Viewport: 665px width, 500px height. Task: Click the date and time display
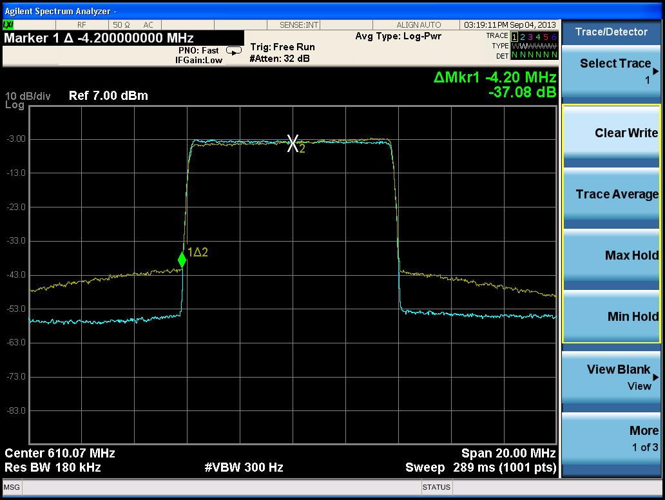click(510, 25)
